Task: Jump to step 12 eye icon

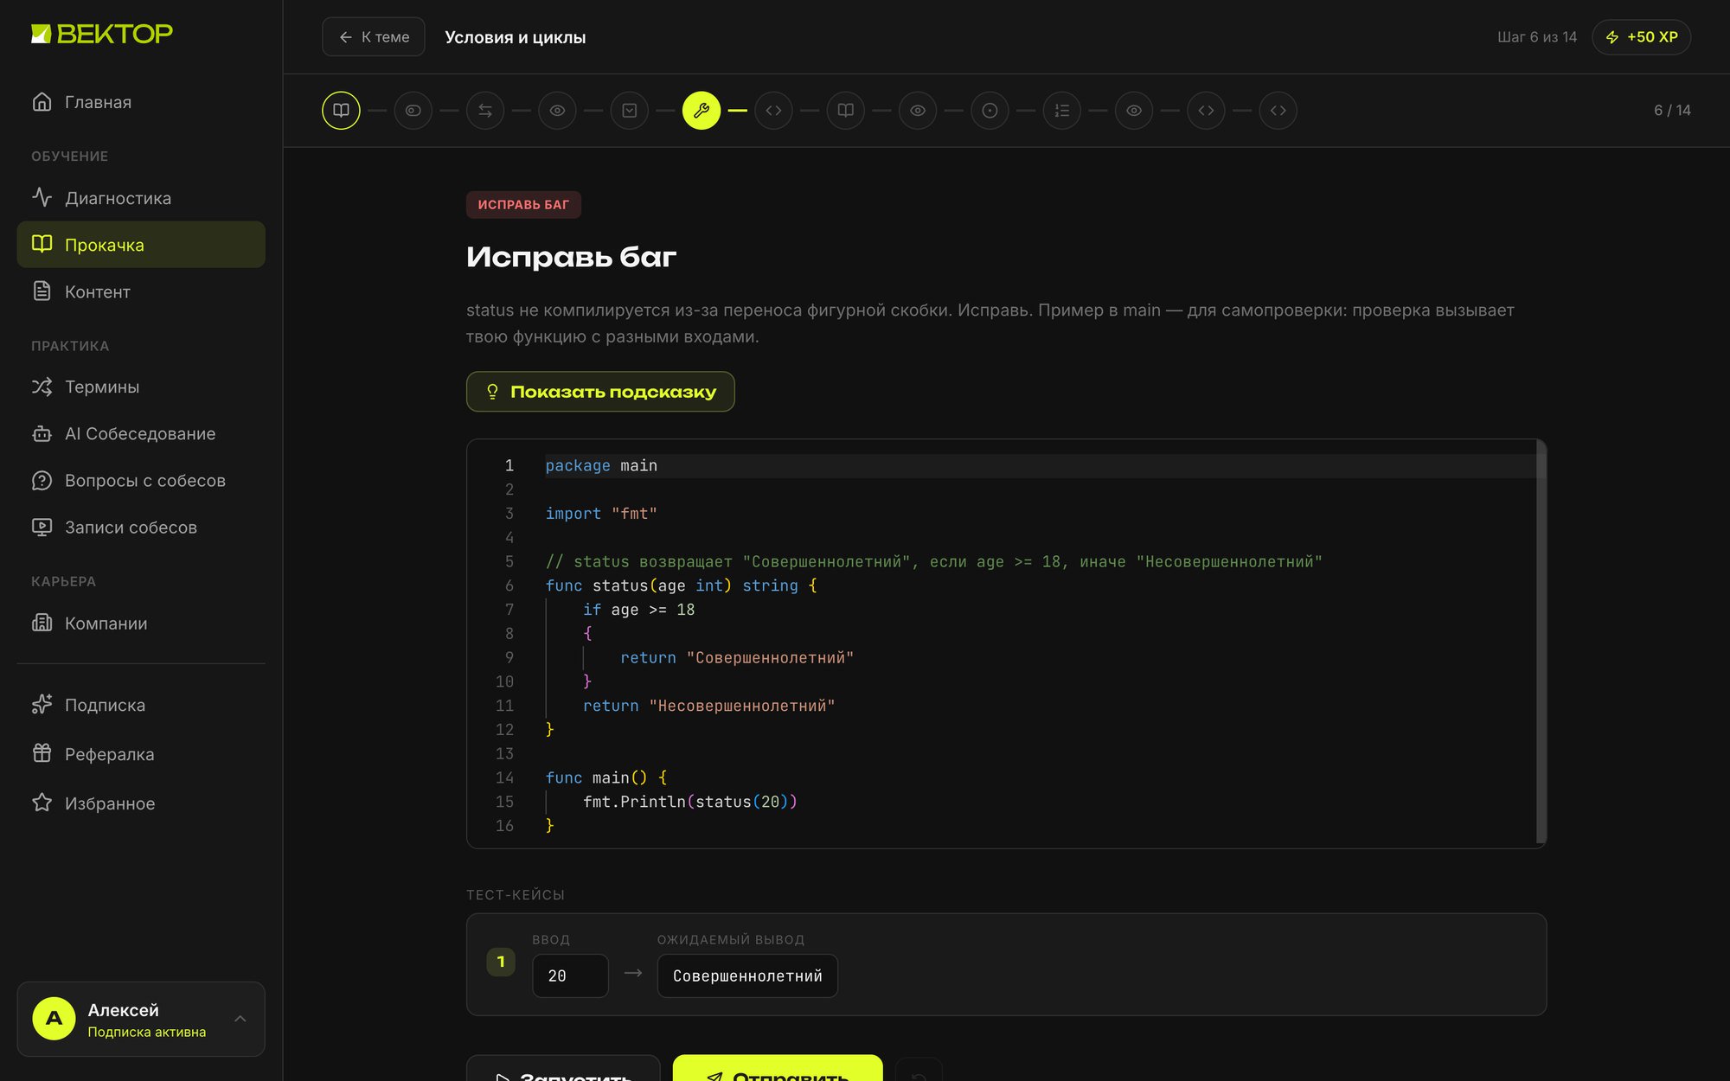Action: tap(1134, 111)
